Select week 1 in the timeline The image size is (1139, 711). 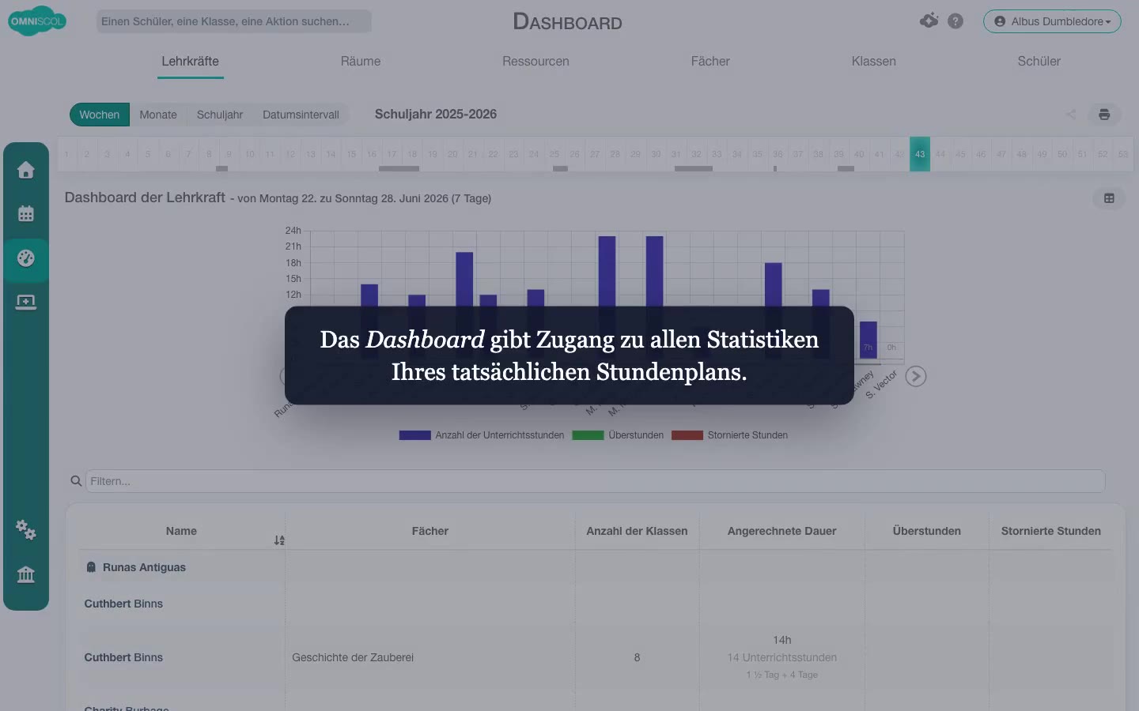click(x=66, y=154)
